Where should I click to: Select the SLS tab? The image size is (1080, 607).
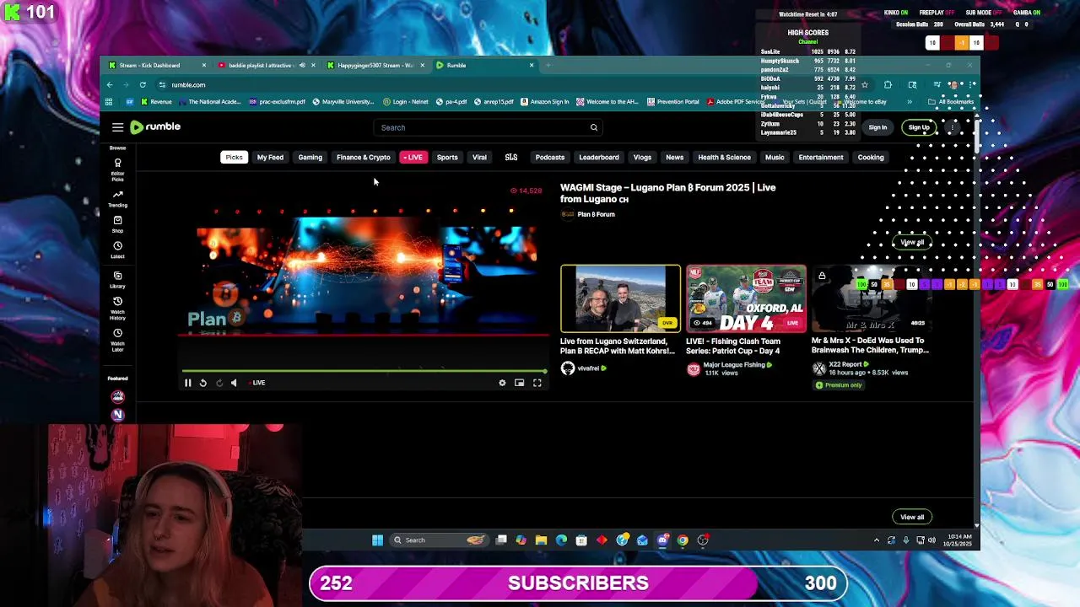click(x=511, y=158)
